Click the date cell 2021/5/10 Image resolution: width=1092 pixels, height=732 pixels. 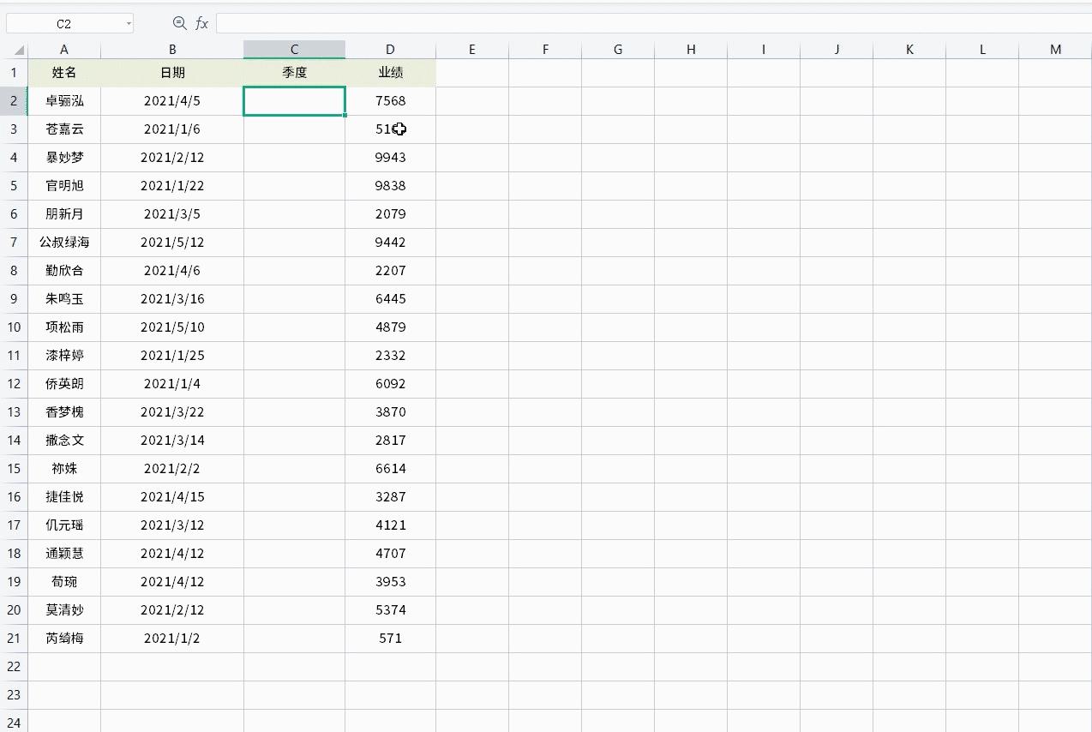pyautogui.click(x=172, y=327)
